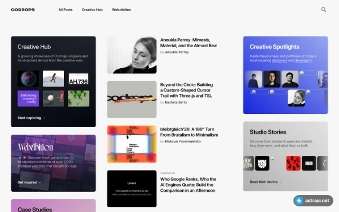The height and width of the screenshot is (212, 339).
Task: Open the globe sphere demo thumbnail
Action: (x=28, y=78)
